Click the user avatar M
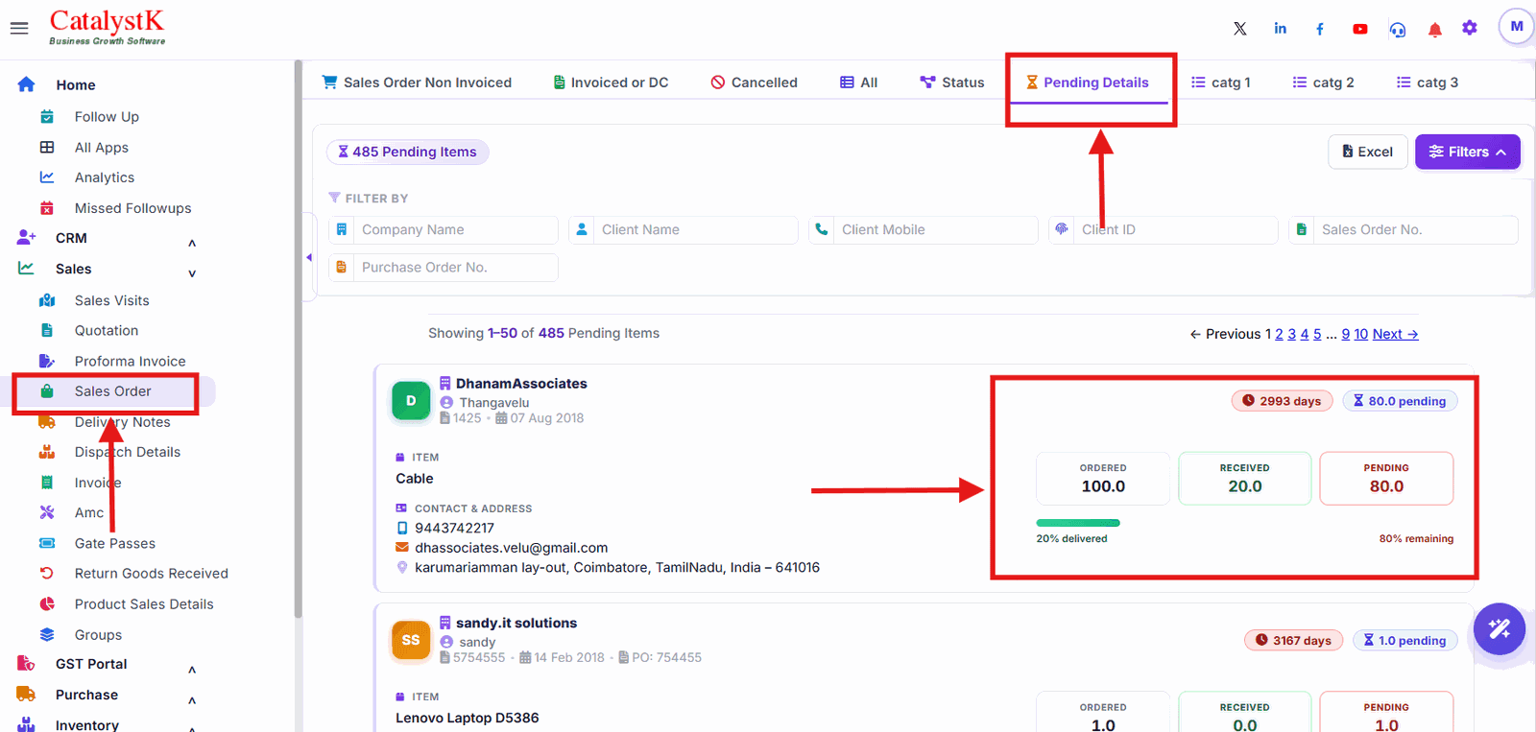 pyautogui.click(x=1517, y=27)
